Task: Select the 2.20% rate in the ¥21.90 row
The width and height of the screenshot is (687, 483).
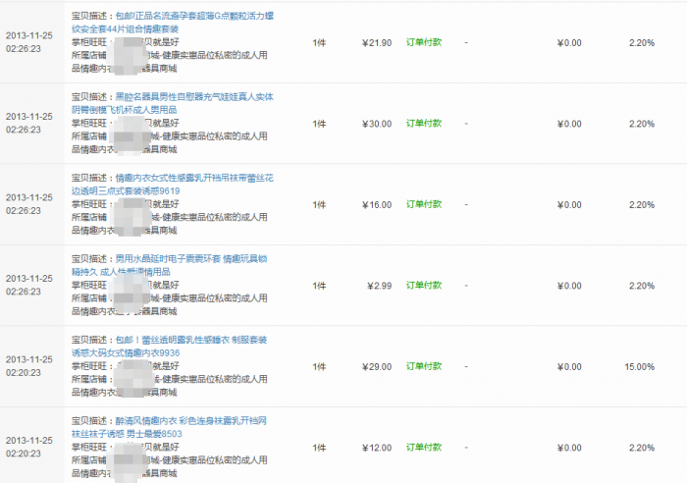Action: (x=642, y=43)
